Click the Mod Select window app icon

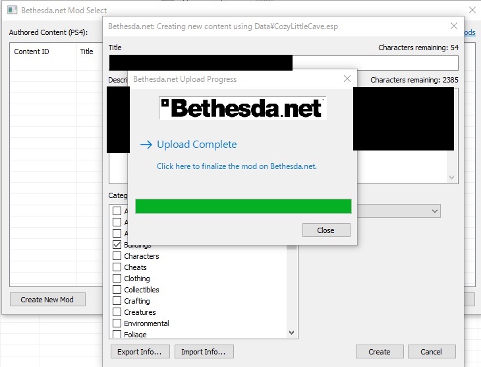click(x=12, y=10)
